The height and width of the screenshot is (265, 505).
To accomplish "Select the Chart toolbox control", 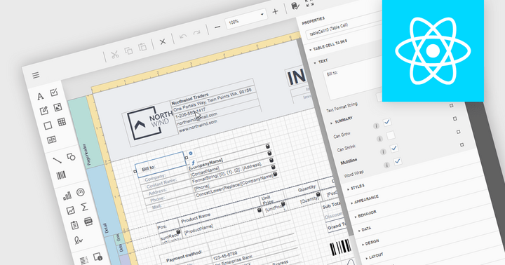I will 67,196.
